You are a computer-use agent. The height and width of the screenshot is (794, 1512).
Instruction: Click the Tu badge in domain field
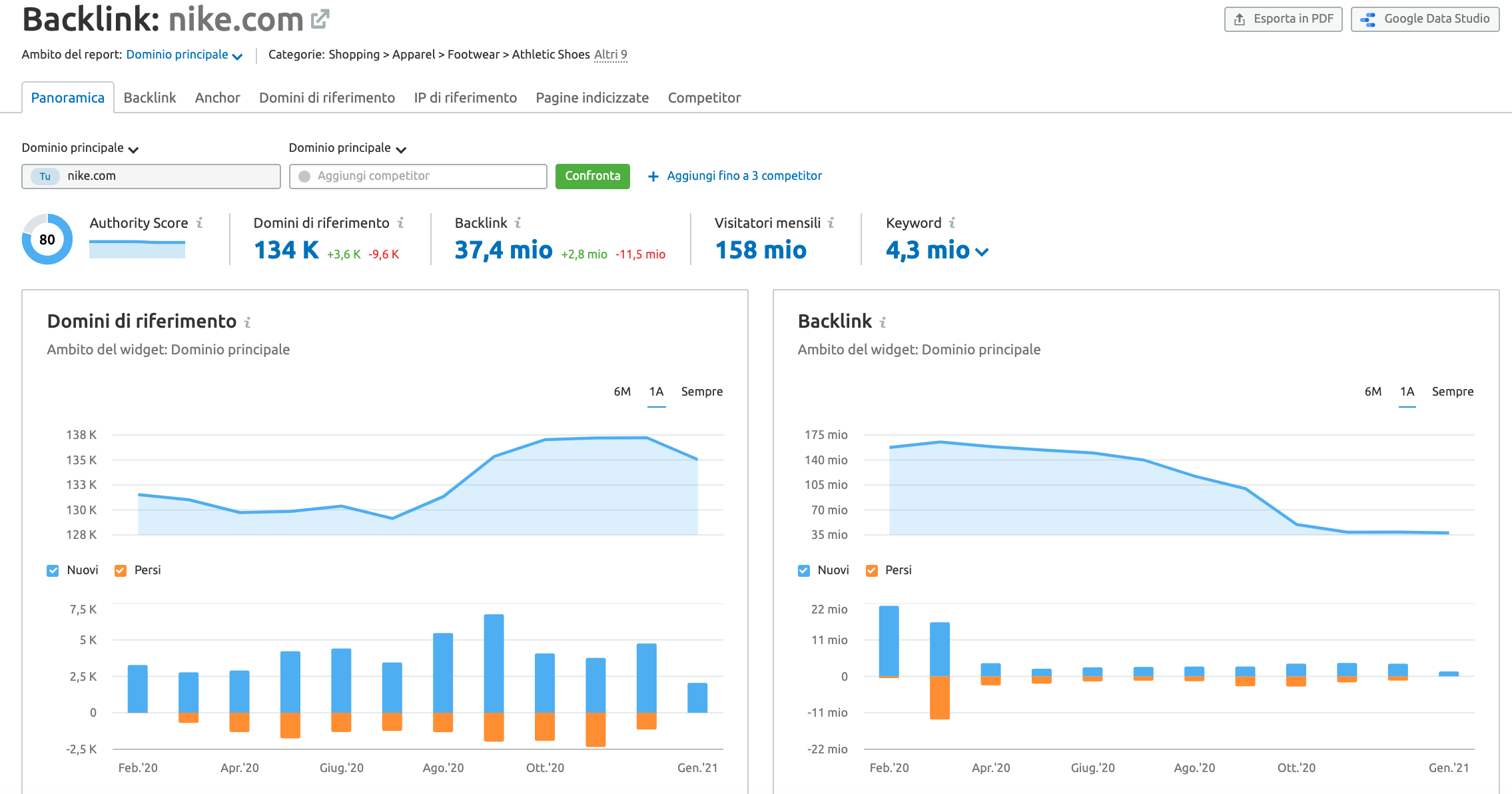pos(45,176)
